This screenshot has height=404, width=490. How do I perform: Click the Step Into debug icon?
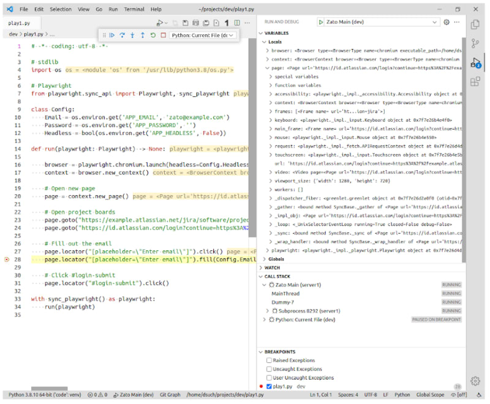(x=132, y=36)
